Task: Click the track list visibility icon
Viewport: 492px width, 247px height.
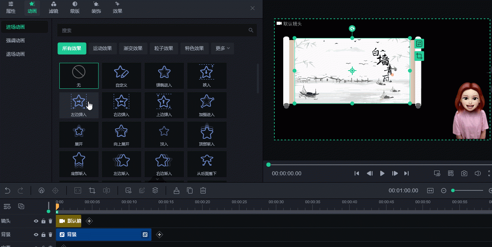Action: pyautogui.click(x=7, y=206)
